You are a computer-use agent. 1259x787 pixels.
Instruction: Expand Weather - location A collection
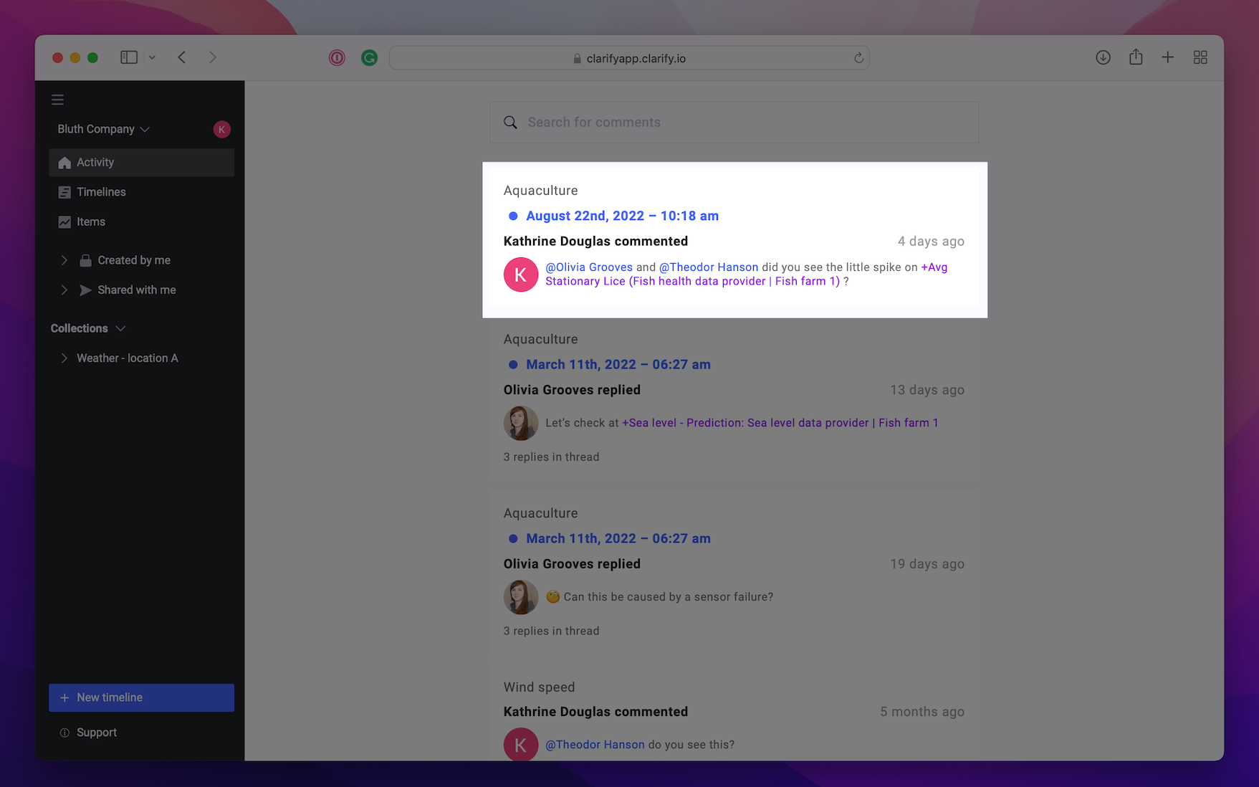tap(64, 358)
